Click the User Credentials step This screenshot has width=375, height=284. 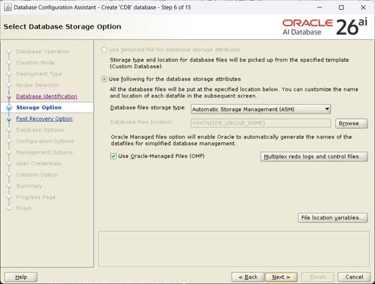click(39, 164)
